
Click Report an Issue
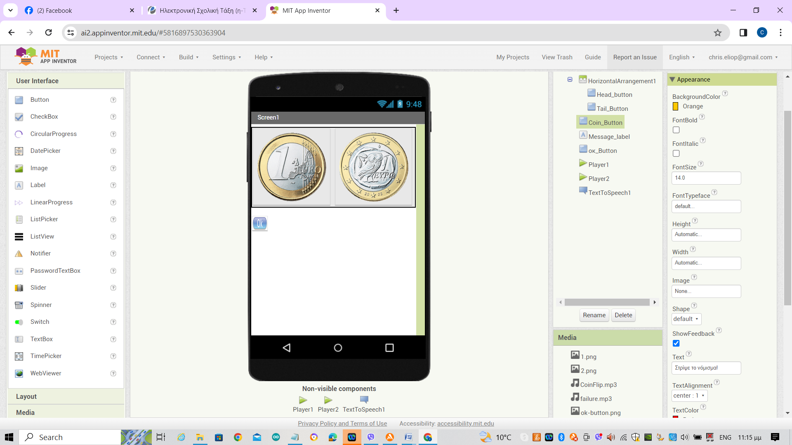point(635,57)
